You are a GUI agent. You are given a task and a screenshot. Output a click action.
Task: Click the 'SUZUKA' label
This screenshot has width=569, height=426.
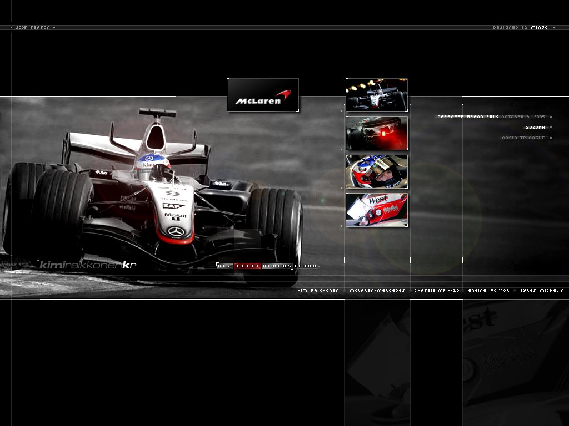coord(535,128)
